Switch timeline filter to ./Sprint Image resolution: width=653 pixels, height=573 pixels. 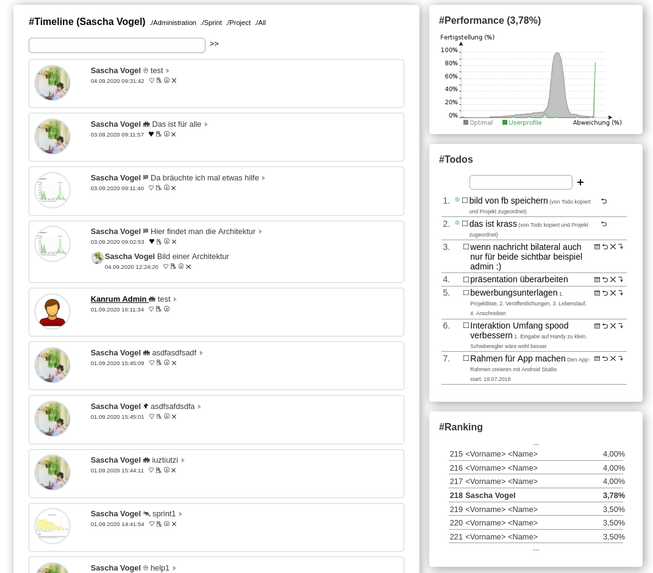211,23
